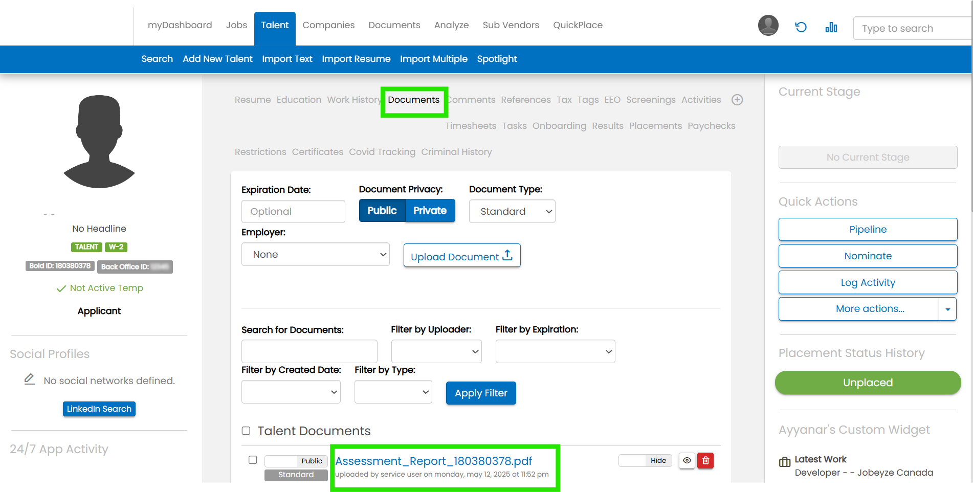Click the pencil edit icon for social profiles
This screenshot has height=492, width=973.
point(30,379)
